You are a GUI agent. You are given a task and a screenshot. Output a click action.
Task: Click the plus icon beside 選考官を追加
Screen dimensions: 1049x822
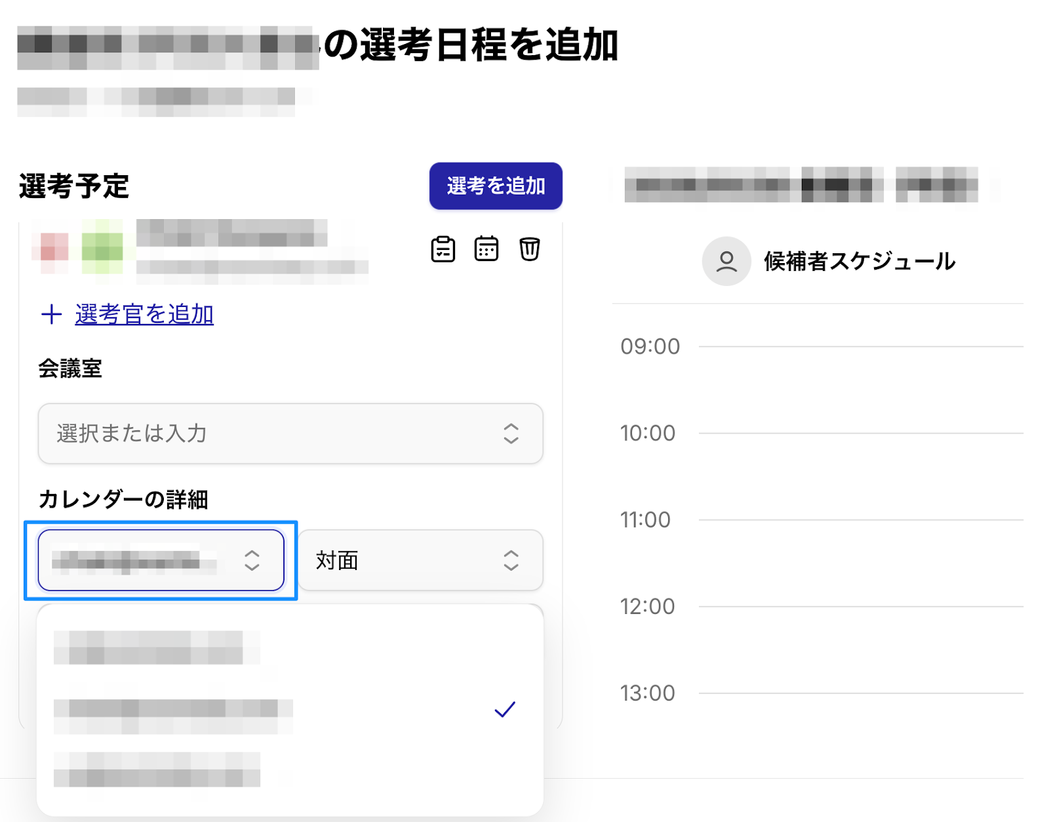tap(51, 314)
